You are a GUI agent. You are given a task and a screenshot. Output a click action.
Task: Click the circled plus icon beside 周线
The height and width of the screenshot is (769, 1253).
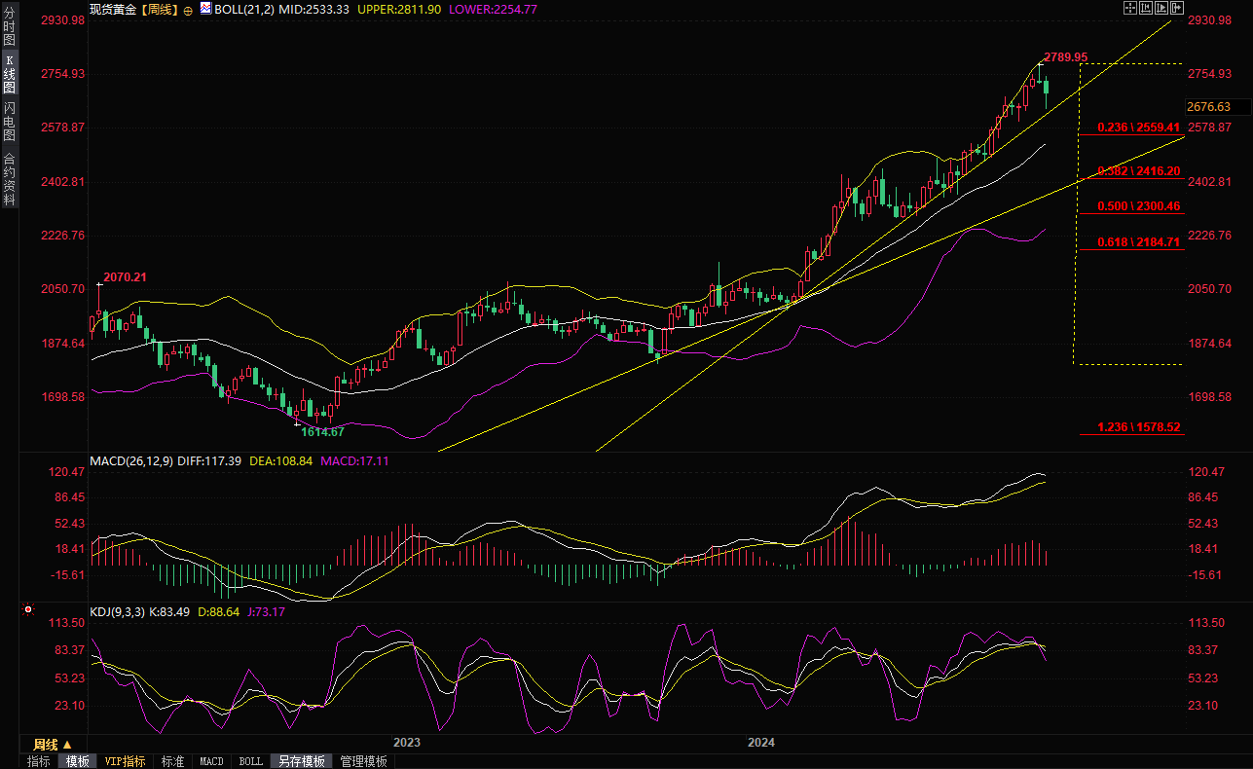[188, 9]
